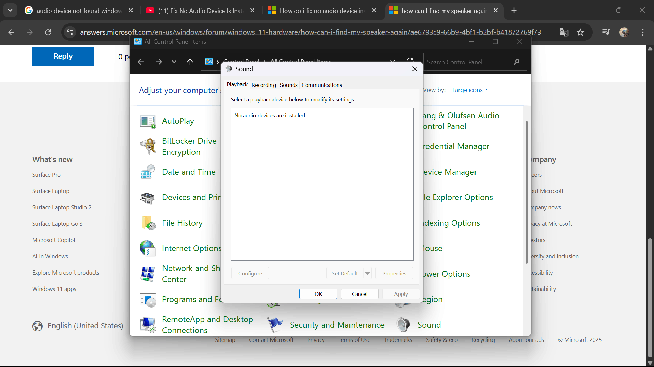Open the File History icon

tap(147, 223)
